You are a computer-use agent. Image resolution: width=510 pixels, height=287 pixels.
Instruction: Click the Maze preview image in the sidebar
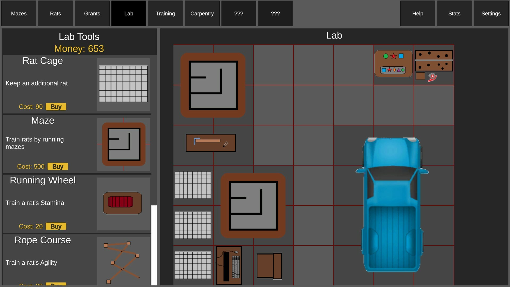coord(123,144)
